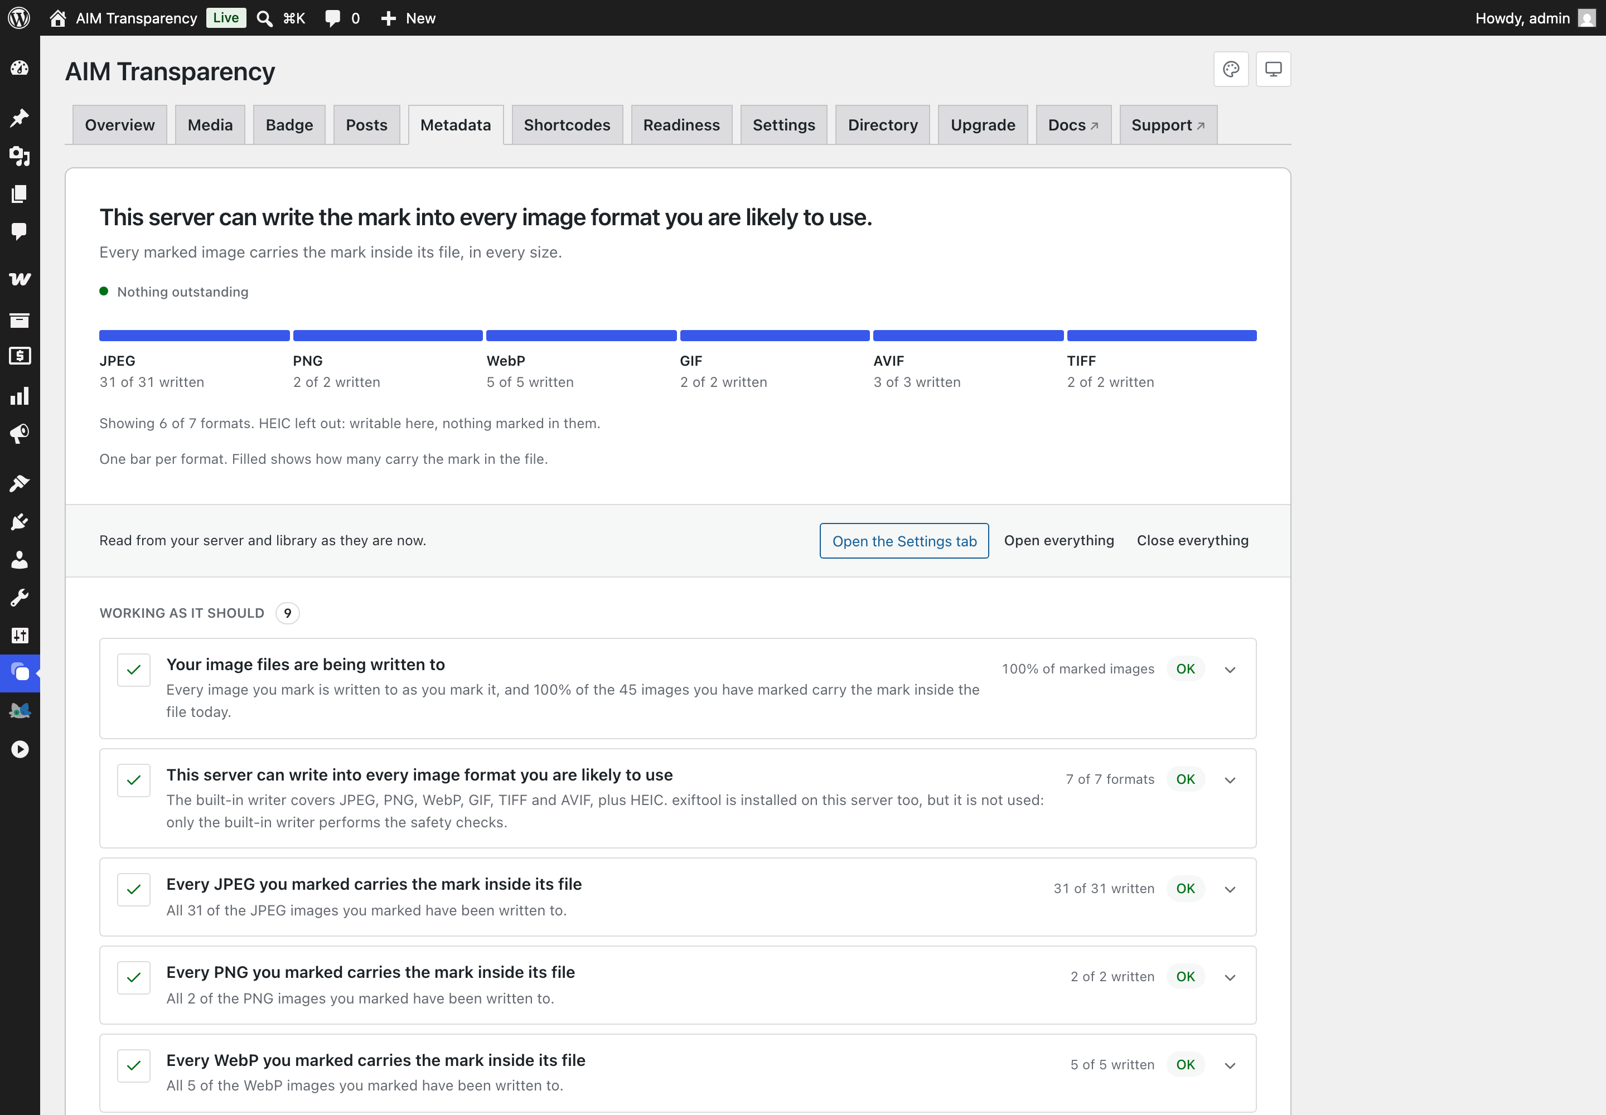Click the '100% of marked images' text
Viewport: 1606px width, 1115px height.
[x=1078, y=670]
